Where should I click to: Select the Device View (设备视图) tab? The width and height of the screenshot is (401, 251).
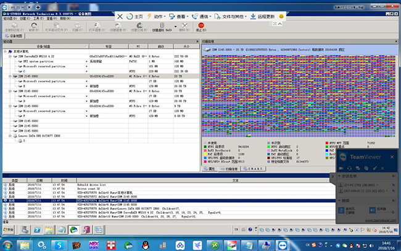coord(14,36)
